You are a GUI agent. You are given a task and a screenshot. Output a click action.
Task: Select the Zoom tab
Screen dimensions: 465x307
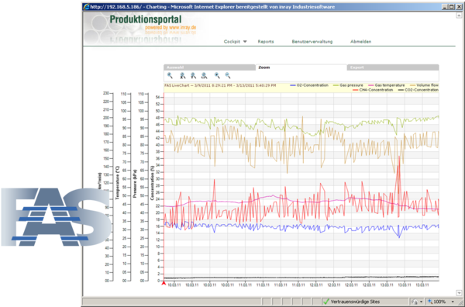[301, 67]
